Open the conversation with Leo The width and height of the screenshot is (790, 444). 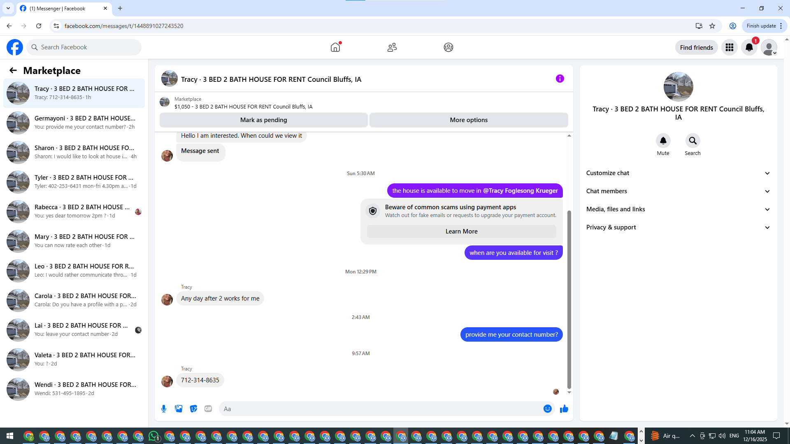tap(74, 271)
